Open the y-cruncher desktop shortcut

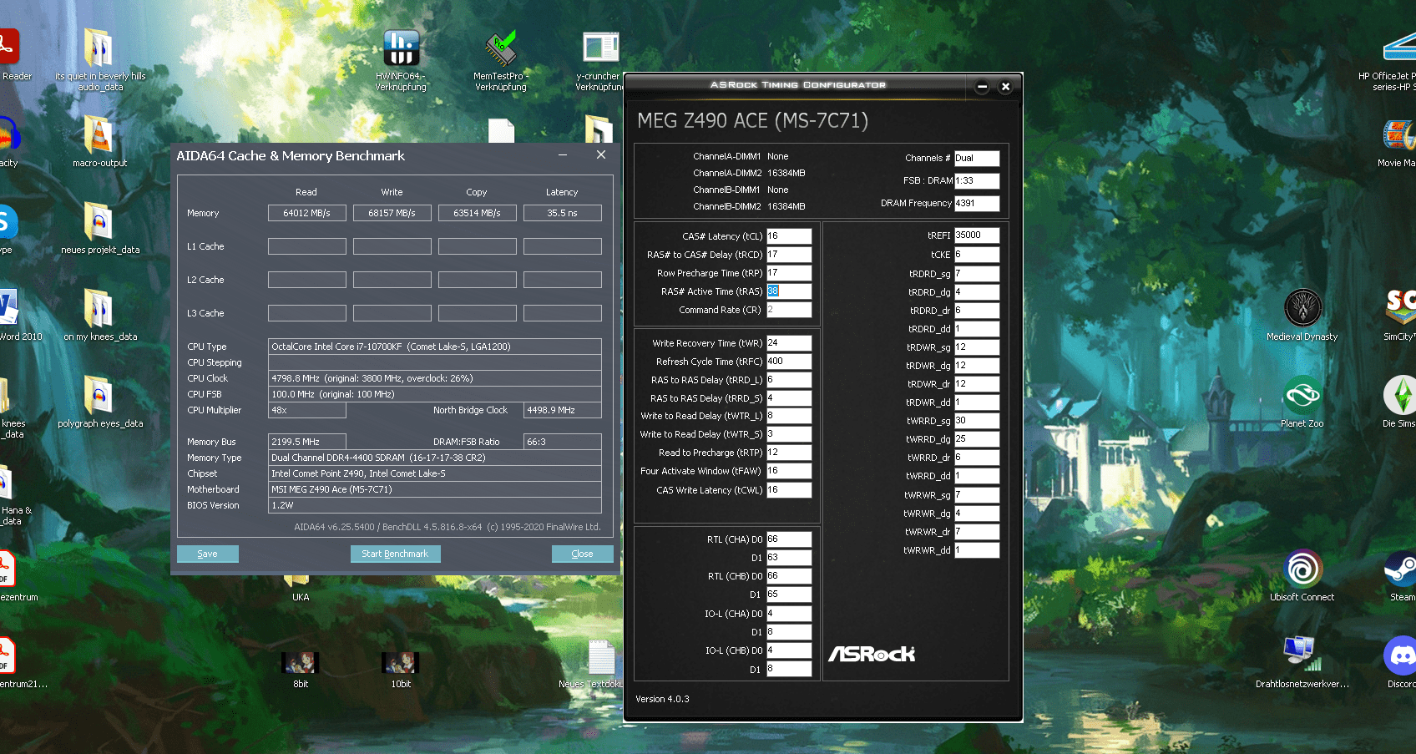601,48
